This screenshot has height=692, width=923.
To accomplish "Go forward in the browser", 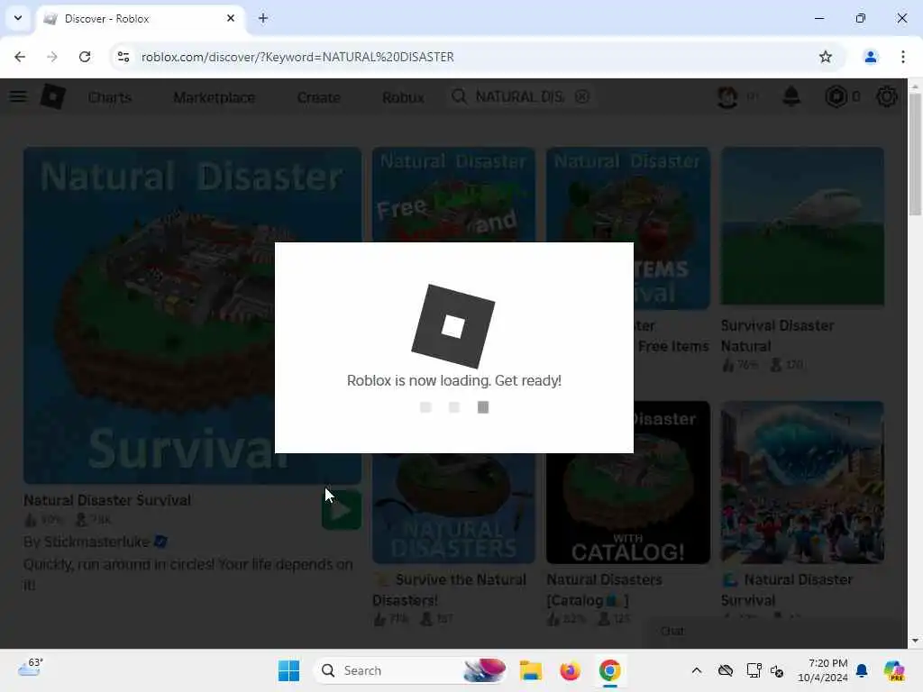I will point(52,57).
